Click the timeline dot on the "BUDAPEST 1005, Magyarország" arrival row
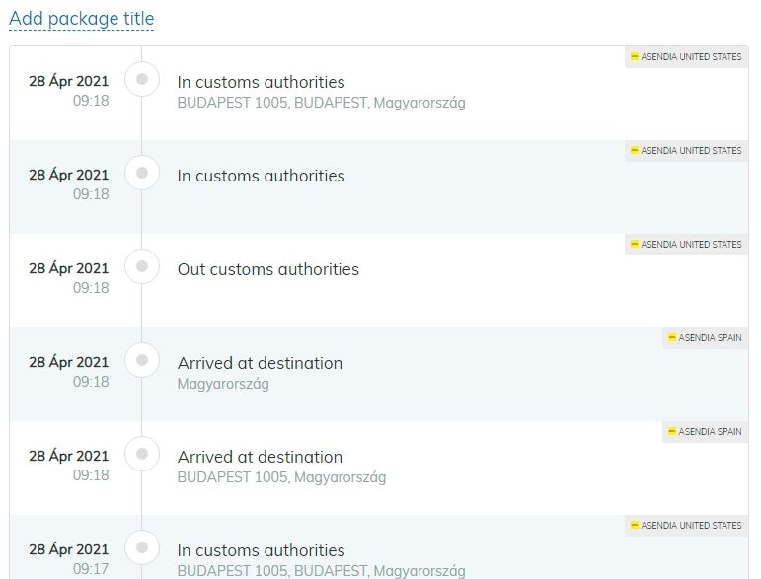 click(x=142, y=454)
